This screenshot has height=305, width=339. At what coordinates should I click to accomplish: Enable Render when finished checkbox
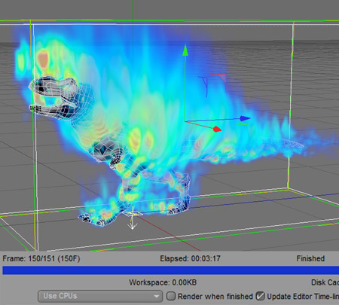(x=171, y=296)
